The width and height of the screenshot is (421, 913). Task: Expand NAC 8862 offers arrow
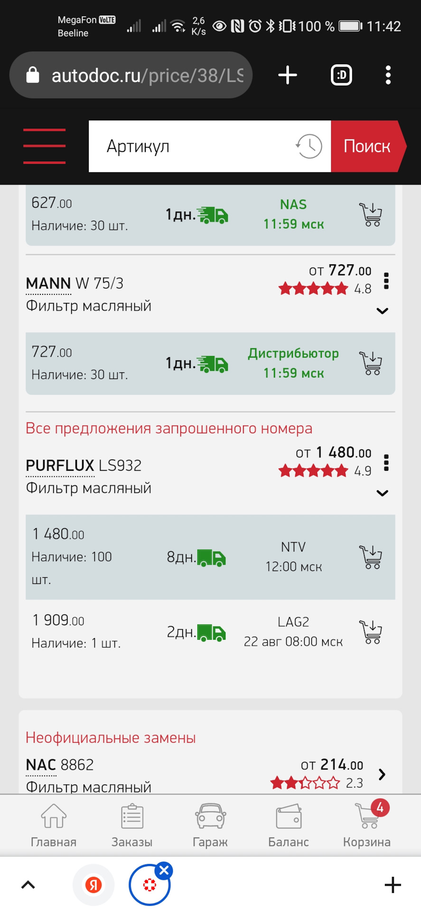382,774
